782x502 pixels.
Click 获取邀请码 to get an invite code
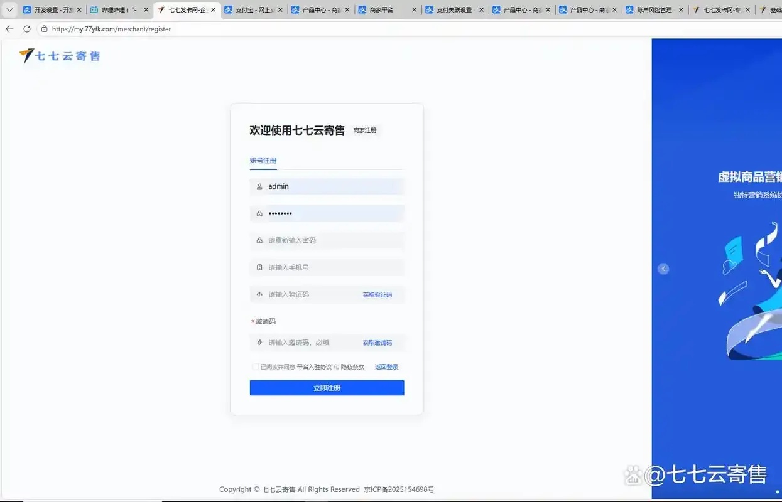(x=377, y=343)
